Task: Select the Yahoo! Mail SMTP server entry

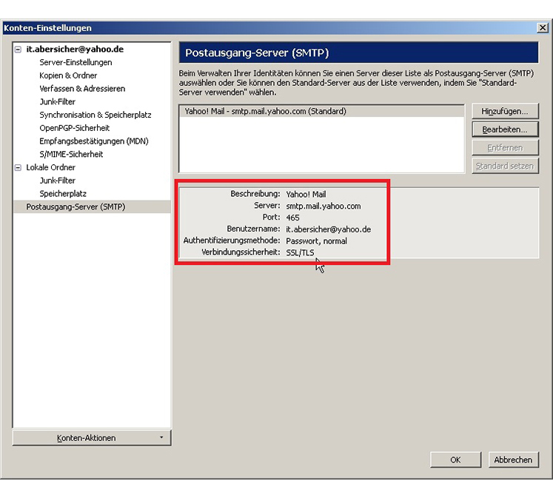Action: coord(265,112)
